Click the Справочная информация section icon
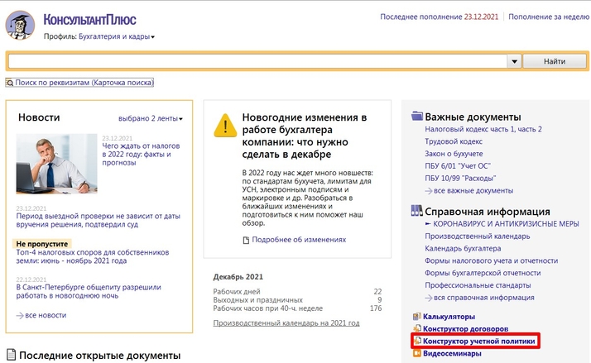The image size is (591, 363). [x=417, y=212]
